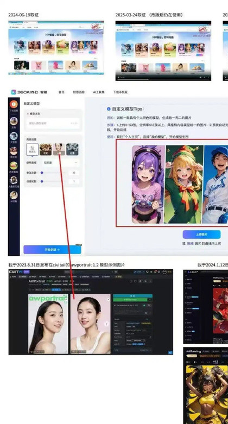Click the left carousel arrow on AWPortrait image
Viewport: 228px width, 424px height.
[x=32, y=324]
